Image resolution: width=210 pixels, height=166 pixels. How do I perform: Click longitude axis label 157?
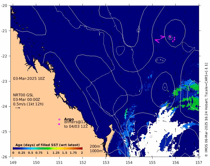click(x=199, y=163)
